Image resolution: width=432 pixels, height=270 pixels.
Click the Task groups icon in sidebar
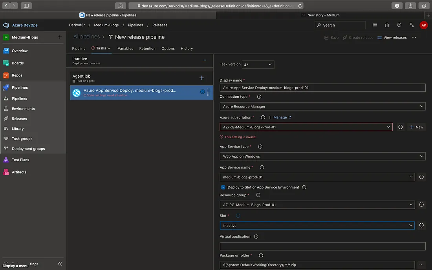pyautogui.click(x=6, y=139)
